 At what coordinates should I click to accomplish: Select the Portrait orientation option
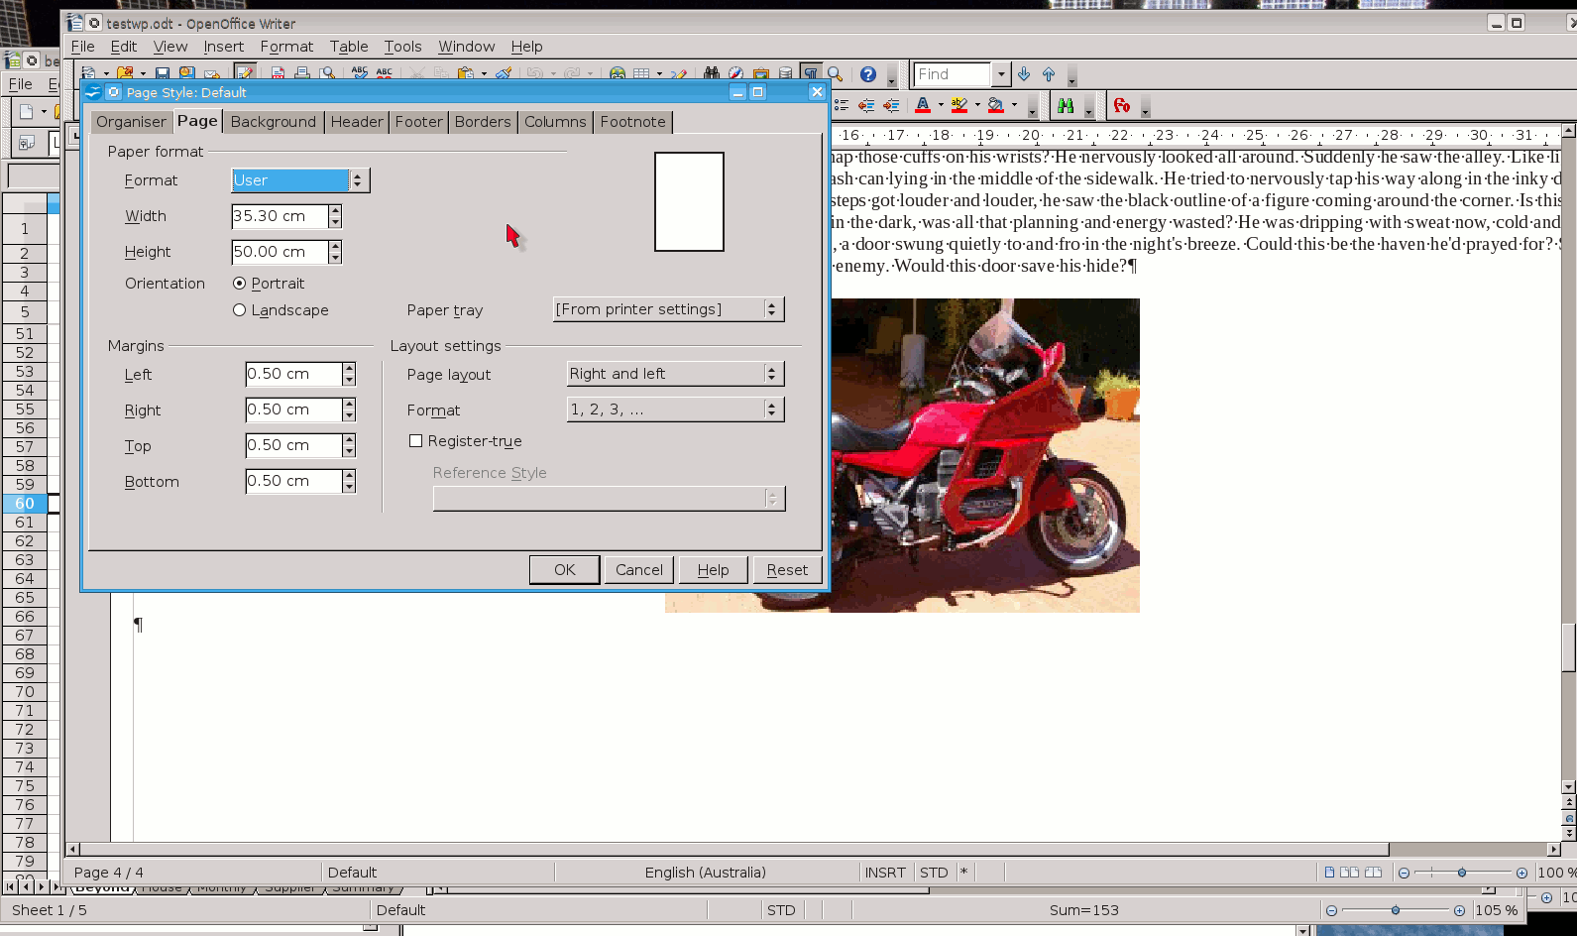(240, 284)
